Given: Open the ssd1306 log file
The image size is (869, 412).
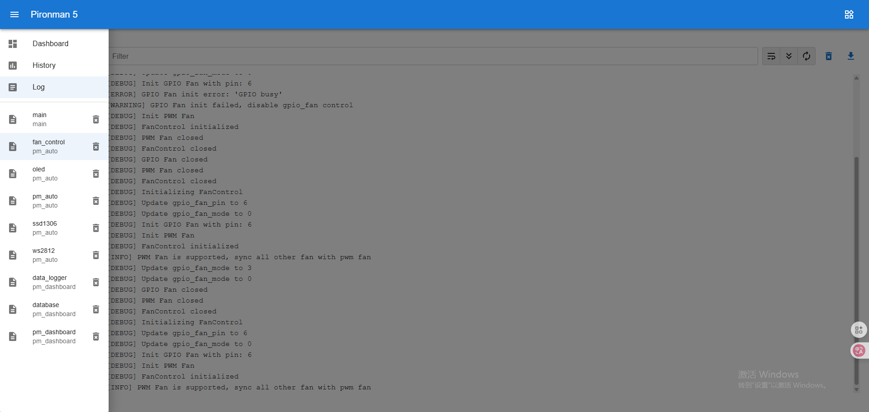Looking at the screenshot, I should (x=54, y=228).
